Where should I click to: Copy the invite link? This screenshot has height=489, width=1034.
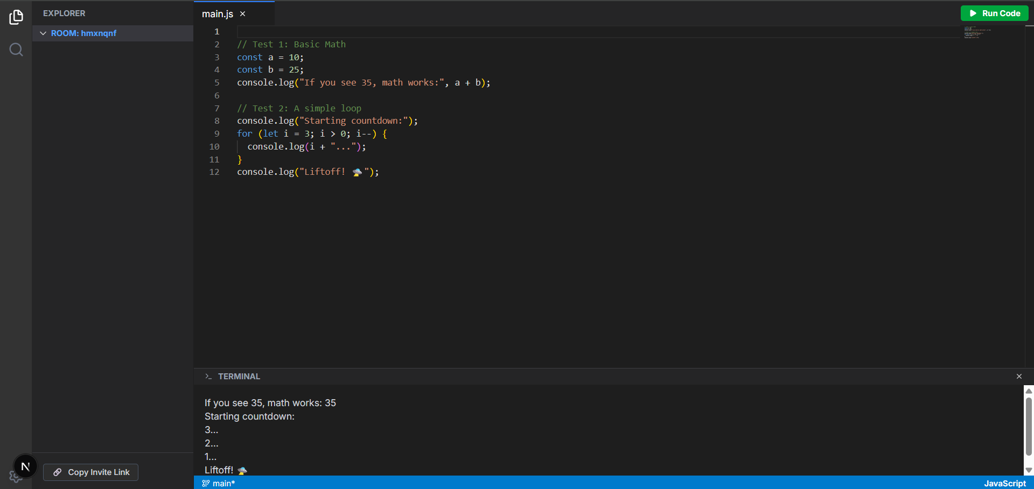[90, 472]
